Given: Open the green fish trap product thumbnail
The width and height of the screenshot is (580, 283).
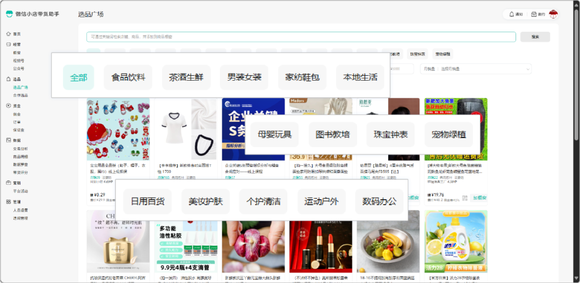Looking at the screenshot, I should pyautogui.click(x=456, y=129).
